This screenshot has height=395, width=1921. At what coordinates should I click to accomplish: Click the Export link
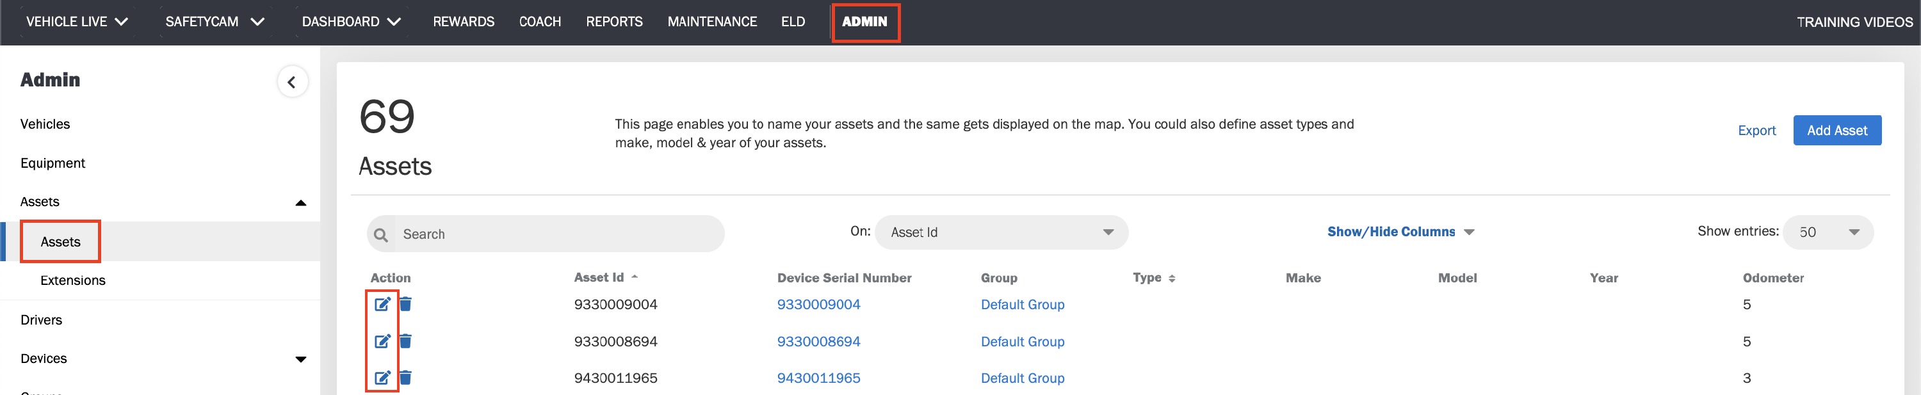[1756, 131]
